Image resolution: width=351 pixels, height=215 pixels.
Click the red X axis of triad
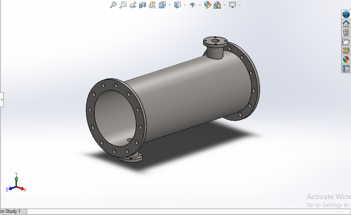[22, 189]
